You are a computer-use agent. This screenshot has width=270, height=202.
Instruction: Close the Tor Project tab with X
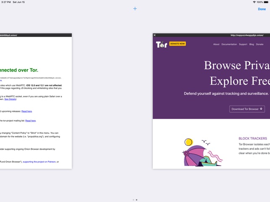point(155,35)
